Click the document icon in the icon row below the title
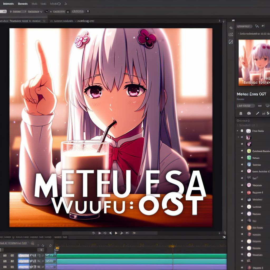This screenshot has width=270, height=270. (x=241, y=113)
